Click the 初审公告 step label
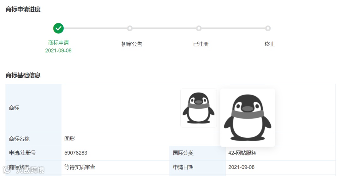The image size is (341, 176). coord(132,44)
